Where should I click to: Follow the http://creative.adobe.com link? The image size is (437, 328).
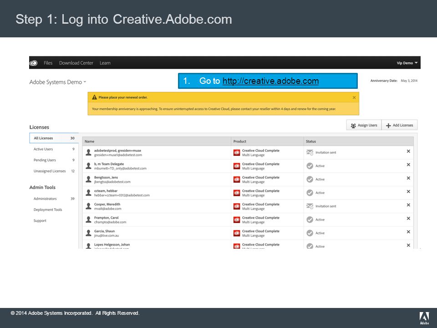[x=270, y=81]
